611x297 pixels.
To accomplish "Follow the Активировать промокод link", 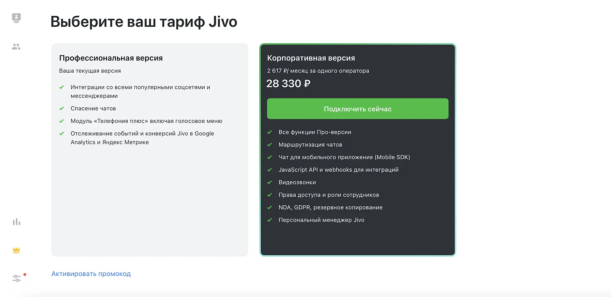I will 91,274.
